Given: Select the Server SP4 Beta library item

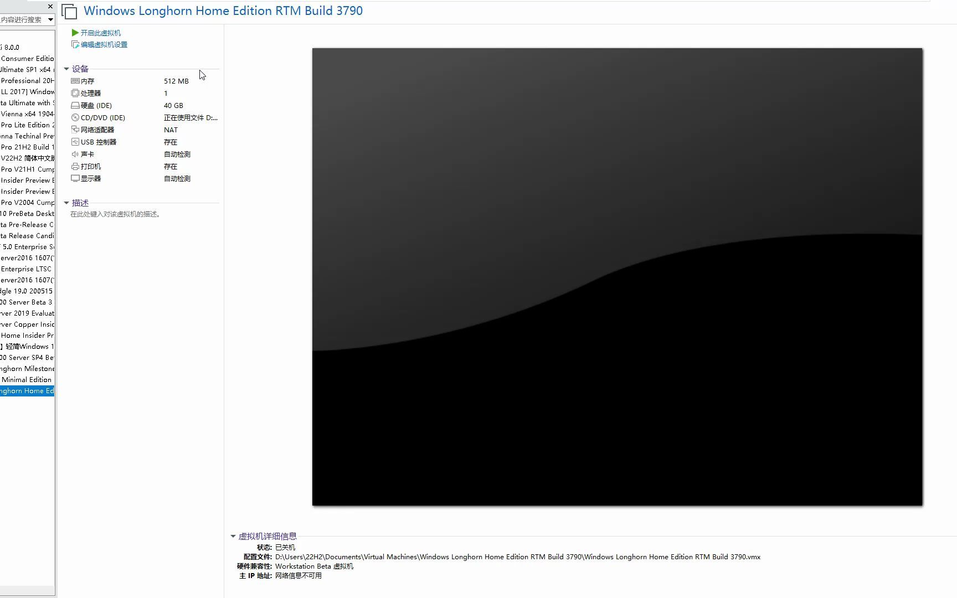Looking at the screenshot, I should tap(27, 358).
